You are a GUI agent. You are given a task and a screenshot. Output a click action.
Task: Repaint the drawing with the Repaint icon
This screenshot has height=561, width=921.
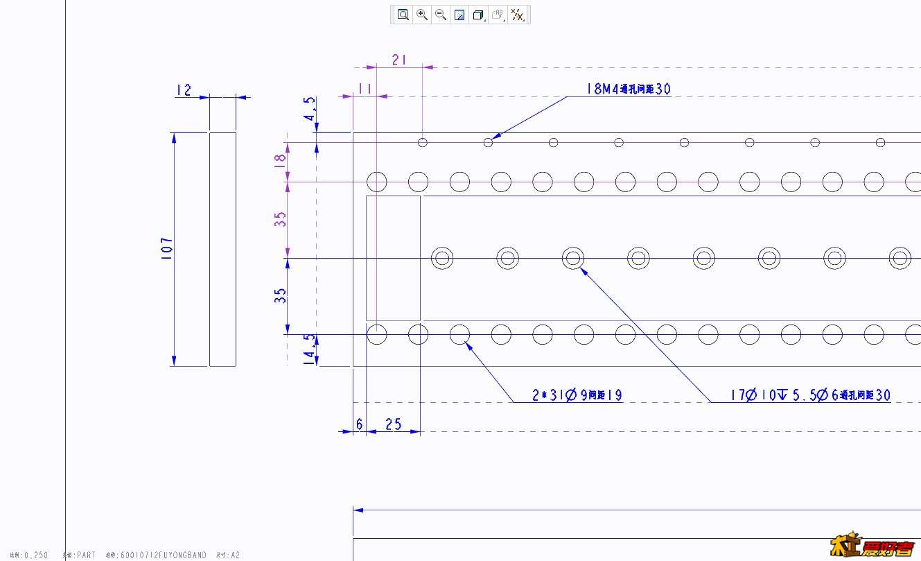point(459,15)
